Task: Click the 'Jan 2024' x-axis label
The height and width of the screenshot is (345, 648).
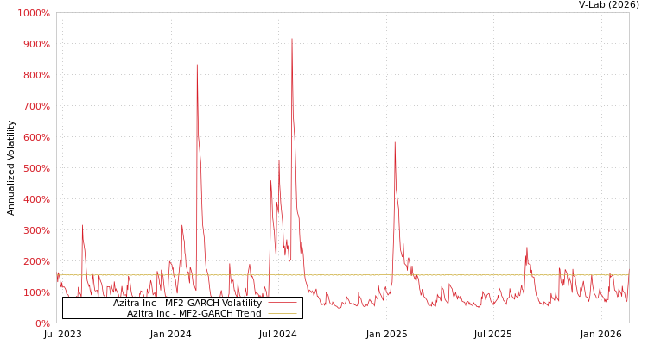Action: [171, 335]
